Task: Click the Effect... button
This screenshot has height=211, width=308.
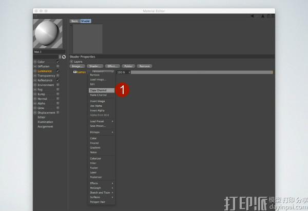Action: [112, 66]
